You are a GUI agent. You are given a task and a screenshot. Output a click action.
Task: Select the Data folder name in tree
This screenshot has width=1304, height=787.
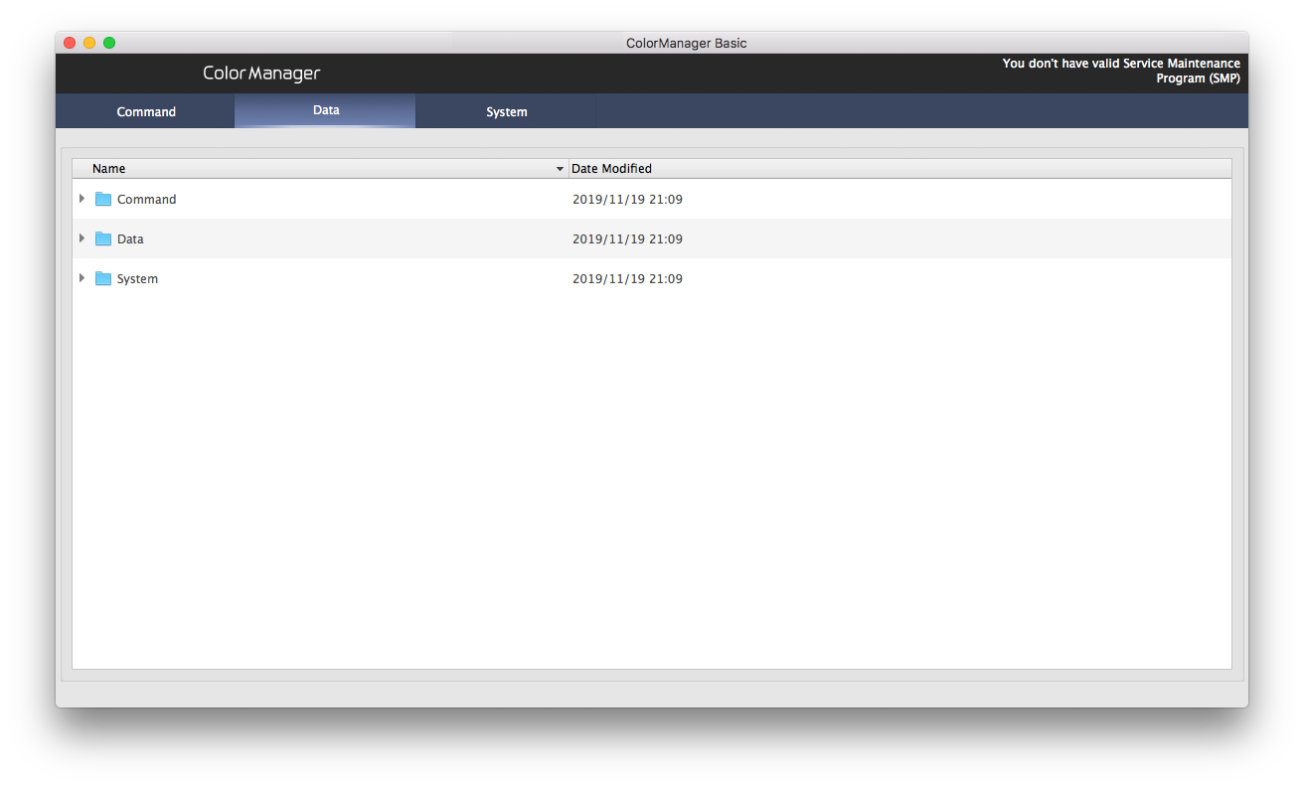pos(130,238)
